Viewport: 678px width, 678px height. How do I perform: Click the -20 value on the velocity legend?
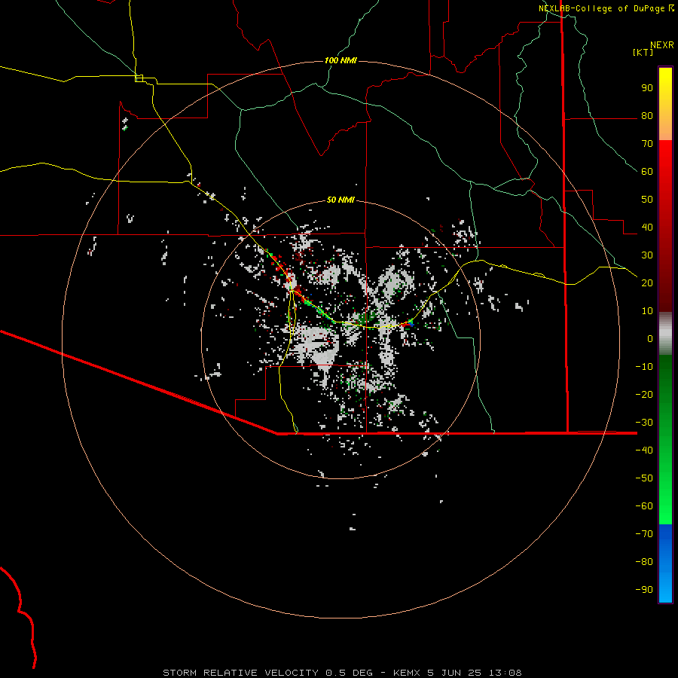tap(644, 394)
